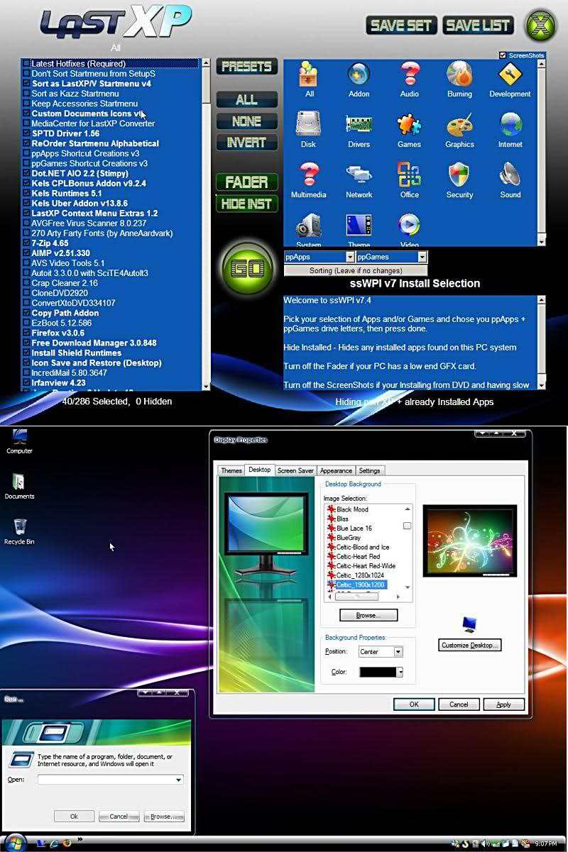Image resolution: width=568 pixels, height=852 pixels.
Task: Click the black background color swatch
Action: pos(378,672)
